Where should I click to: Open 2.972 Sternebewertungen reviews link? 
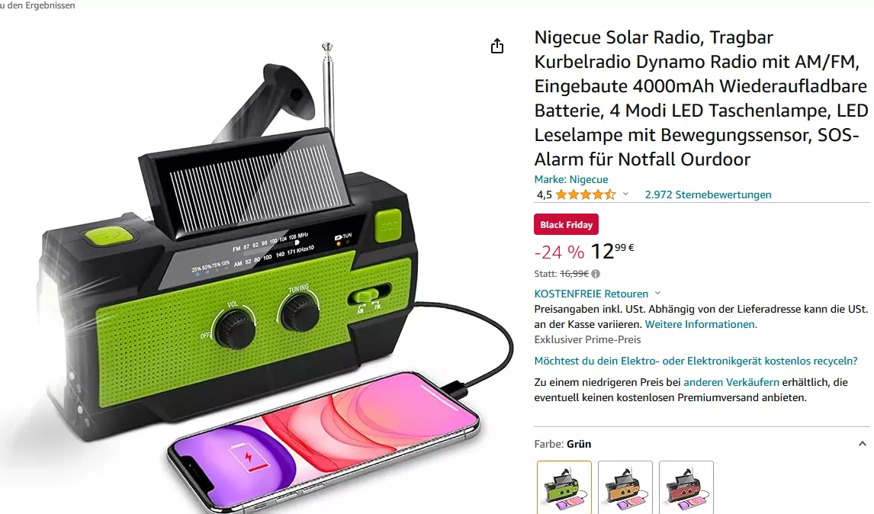708,194
